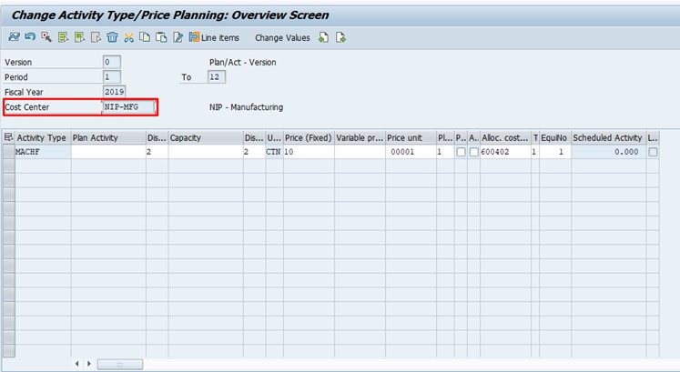The image size is (680, 372).
Task: Toggle the checkbox at far right of MACHF row
Action: point(653,153)
